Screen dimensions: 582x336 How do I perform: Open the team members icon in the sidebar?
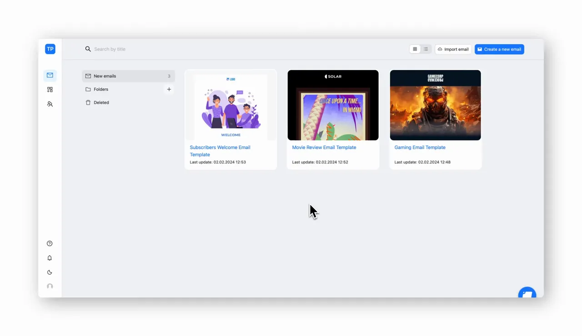pos(50,104)
